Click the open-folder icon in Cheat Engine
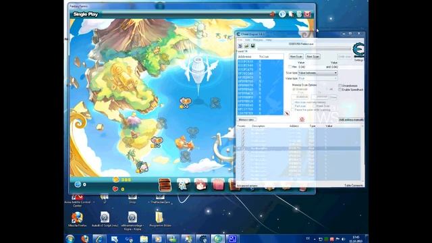The image size is (432, 243). [x=246, y=46]
